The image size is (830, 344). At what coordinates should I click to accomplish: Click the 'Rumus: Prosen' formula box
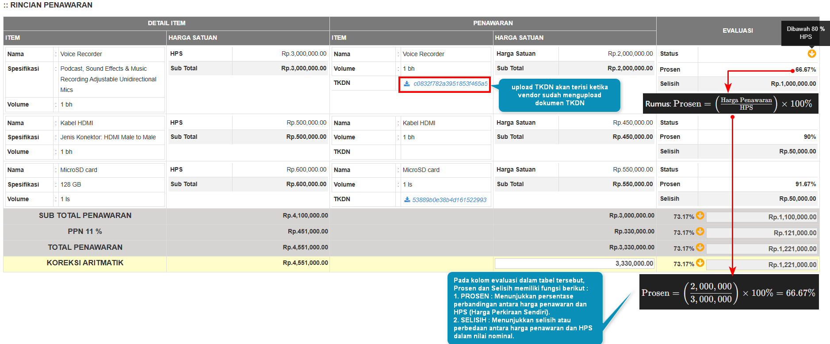pos(731,104)
